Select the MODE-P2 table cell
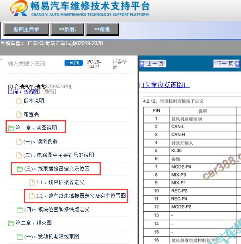This screenshot has height=244, width=241. click(203, 207)
